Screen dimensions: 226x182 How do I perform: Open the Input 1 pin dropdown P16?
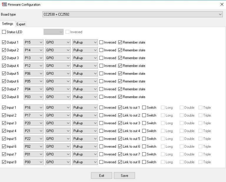point(34,107)
